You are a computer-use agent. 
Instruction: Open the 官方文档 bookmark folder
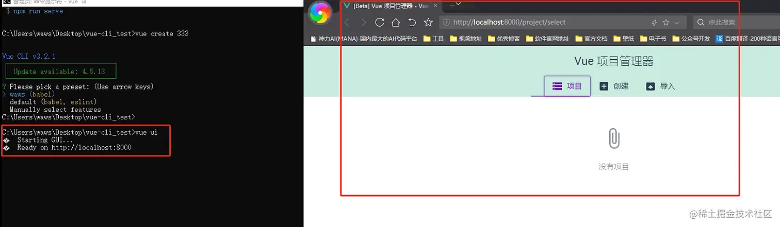(591, 39)
